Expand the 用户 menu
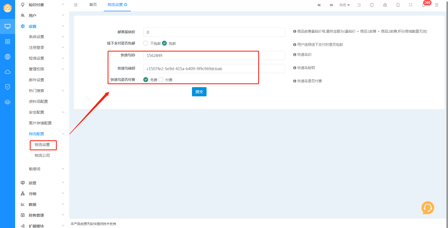The image size is (448, 228). pos(63,15)
